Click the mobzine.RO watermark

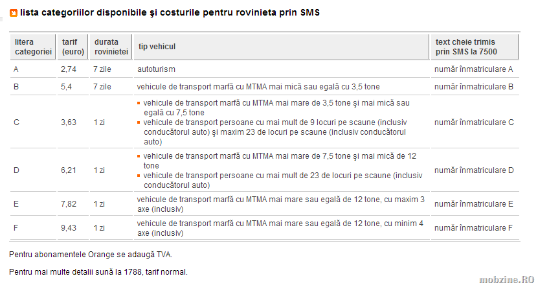pos(507,279)
